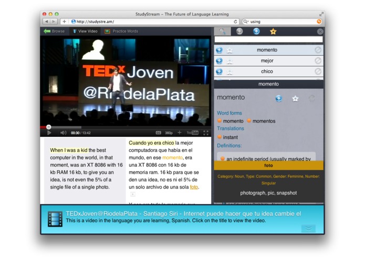Enter fullscreen video mode
The image size is (365, 259).
(x=206, y=133)
